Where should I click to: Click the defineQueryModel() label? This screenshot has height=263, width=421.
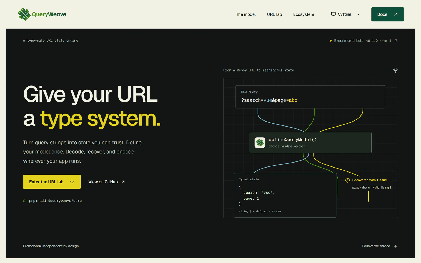(x=293, y=140)
